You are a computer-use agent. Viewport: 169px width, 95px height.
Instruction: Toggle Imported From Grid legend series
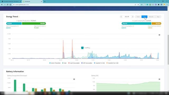pyautogui.click(x=112, y=63)
